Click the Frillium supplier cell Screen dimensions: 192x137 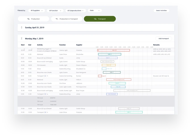click(78, 80)
